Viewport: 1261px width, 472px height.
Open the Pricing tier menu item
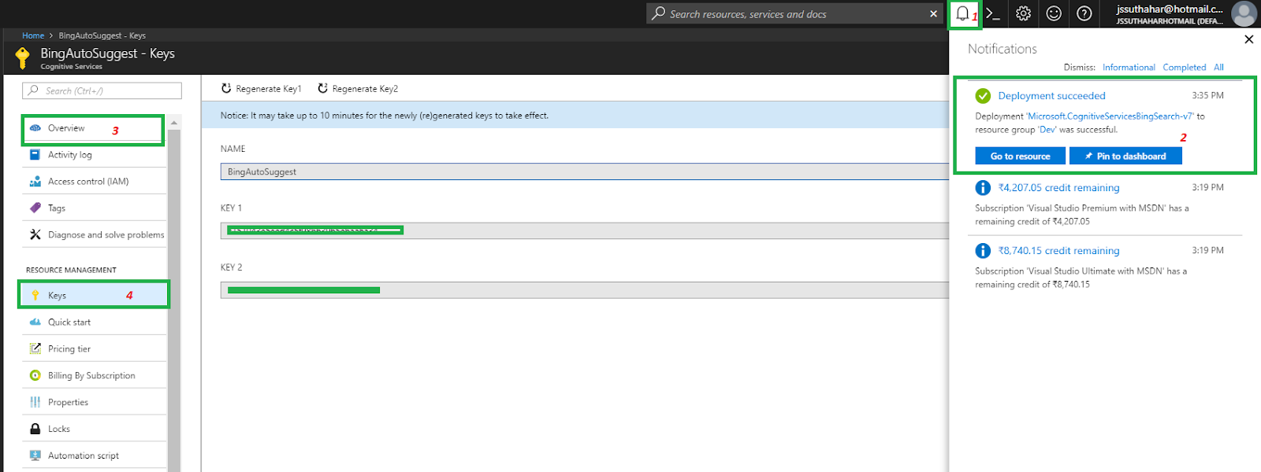95,348
